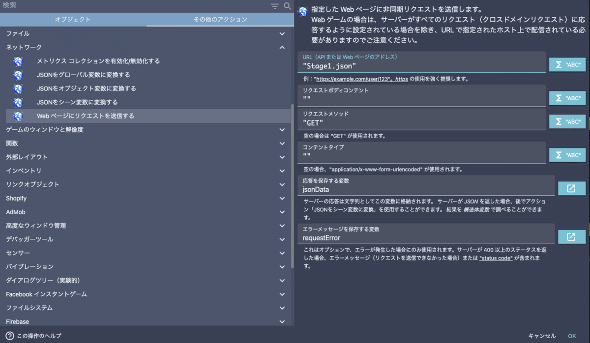The image size is (590, 343).
Task: Switch to the オブジェクト tab
Action: [x=73, y=20]
